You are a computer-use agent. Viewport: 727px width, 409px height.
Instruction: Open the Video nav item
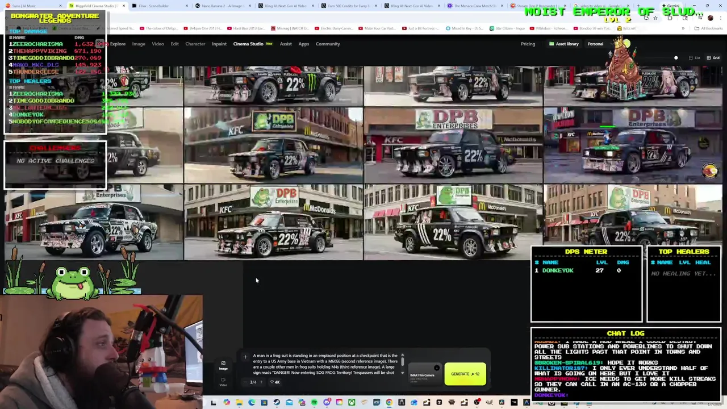158,44
